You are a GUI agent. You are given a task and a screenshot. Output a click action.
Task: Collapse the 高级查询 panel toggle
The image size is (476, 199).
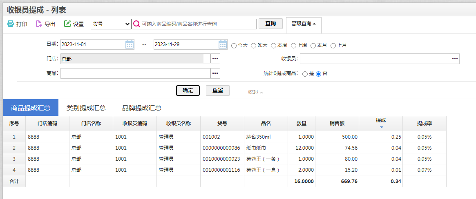click(x=304, y=24)
